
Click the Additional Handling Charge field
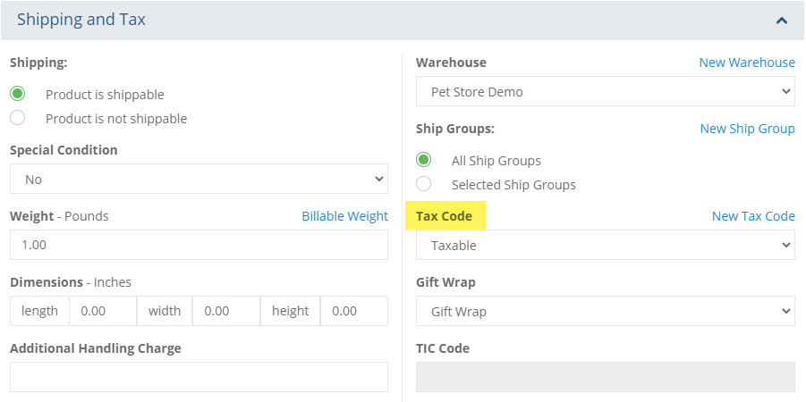(199, 377)
